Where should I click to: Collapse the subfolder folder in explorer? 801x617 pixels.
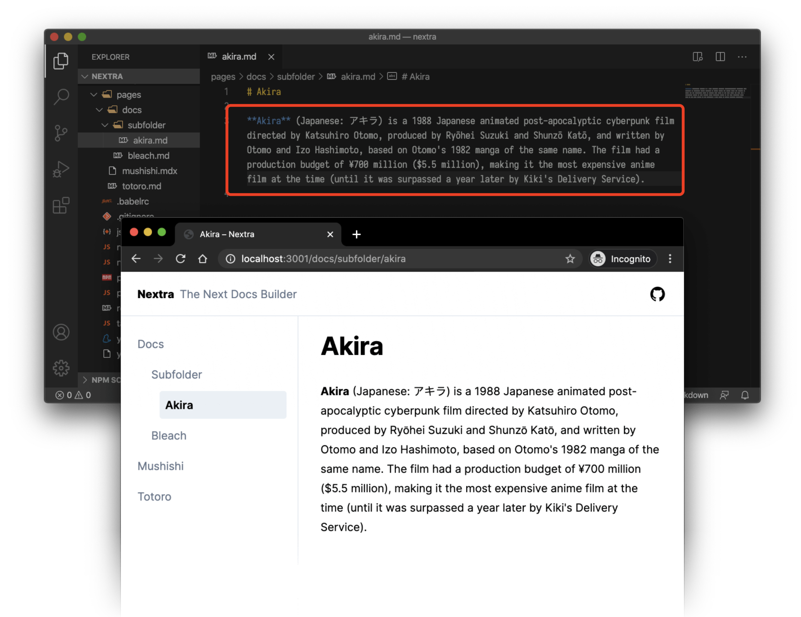pos(140,125)
